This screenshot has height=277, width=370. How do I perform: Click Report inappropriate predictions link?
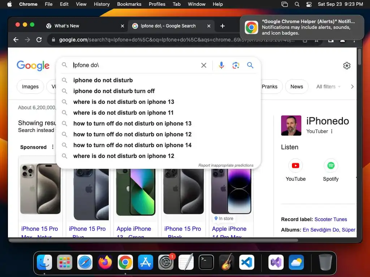point(226,165)
